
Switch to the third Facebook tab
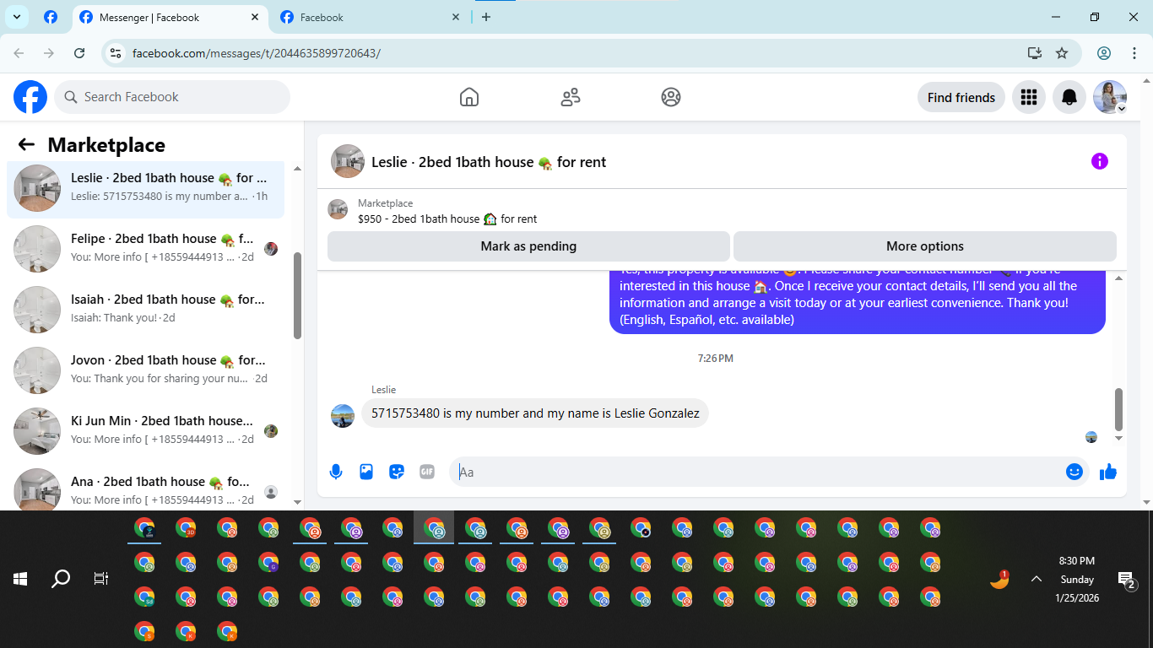371,17
